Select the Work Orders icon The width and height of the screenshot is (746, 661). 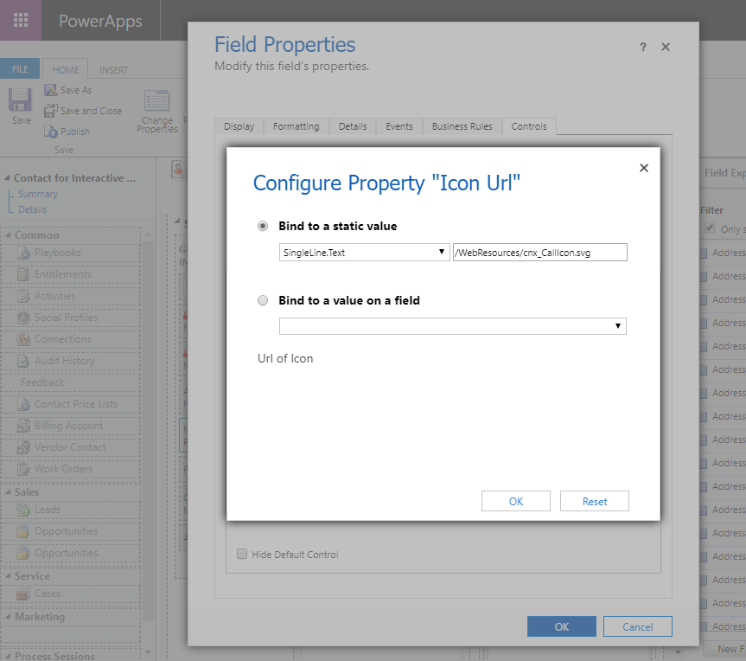(23, 469)
